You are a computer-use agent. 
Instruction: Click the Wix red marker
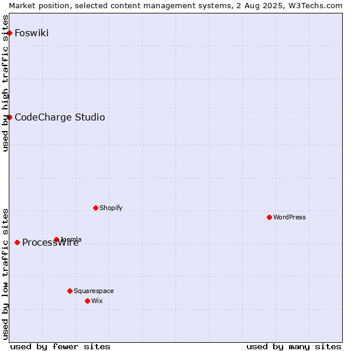[x=88, y=301]
